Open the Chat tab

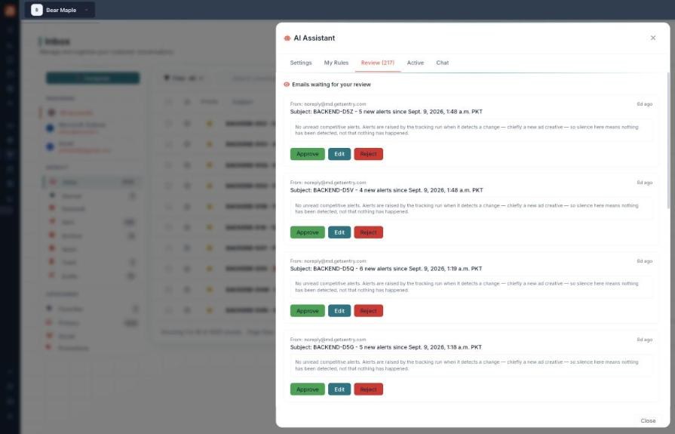[442, 63]
